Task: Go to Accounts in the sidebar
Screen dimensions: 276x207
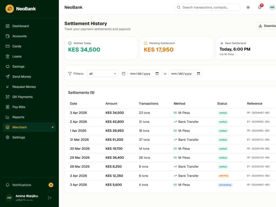Action: tap(30, 36)
